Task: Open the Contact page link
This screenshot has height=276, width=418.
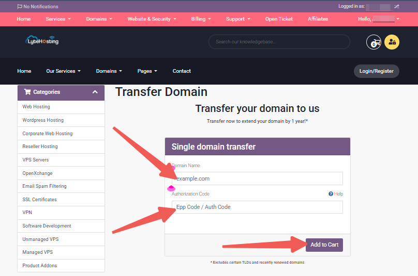Action: (182, 71)
